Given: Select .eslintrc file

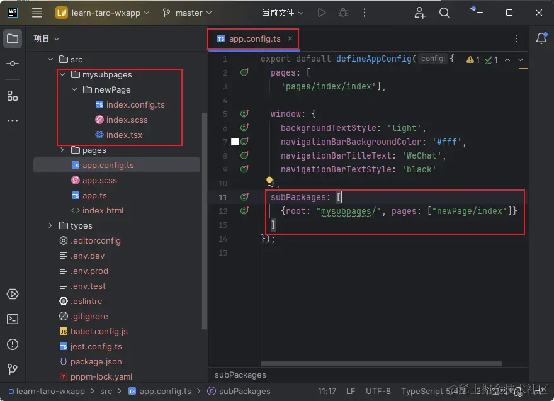Looking at the screenshot, I should [81, 302].
